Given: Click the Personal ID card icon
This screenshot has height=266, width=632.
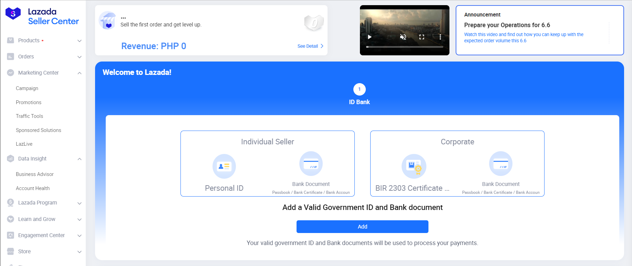Looking at the screenshot, I should 224,166.
